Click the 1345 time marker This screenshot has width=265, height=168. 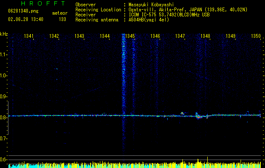click(x=130, y=36)
